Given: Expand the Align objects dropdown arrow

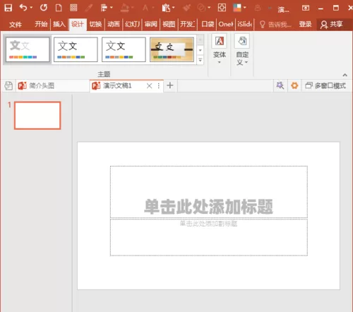Looking at the screenshot, I should coord(112,8).
